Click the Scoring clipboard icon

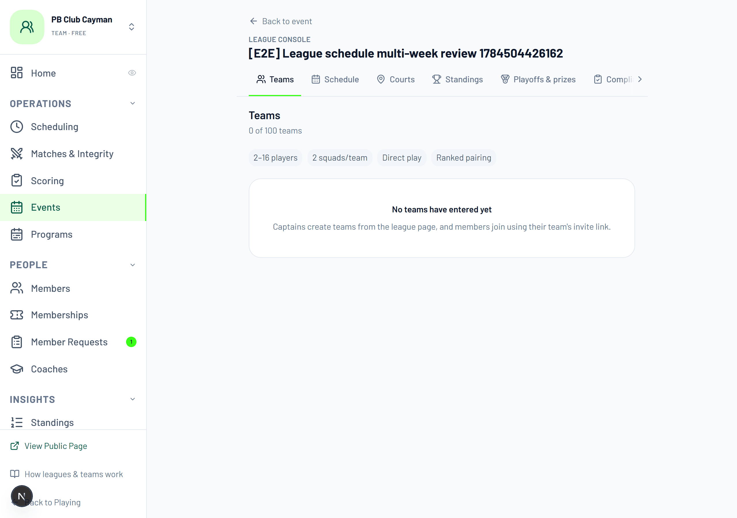(x=17, y=181)
